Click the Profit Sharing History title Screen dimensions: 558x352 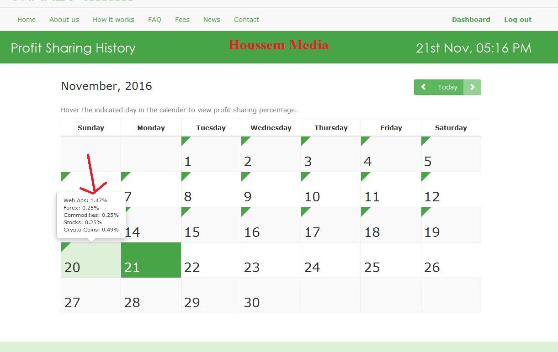pos(73,48)
